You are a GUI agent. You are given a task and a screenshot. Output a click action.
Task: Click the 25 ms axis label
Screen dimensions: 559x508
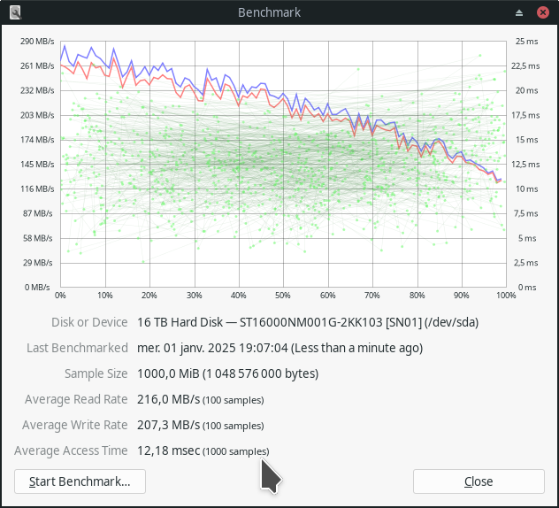coord(526,42)
